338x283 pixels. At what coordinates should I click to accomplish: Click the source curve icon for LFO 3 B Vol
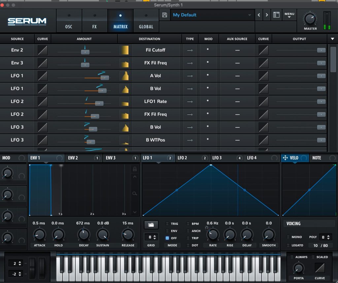pyautogui.click(x=43, y=127)
